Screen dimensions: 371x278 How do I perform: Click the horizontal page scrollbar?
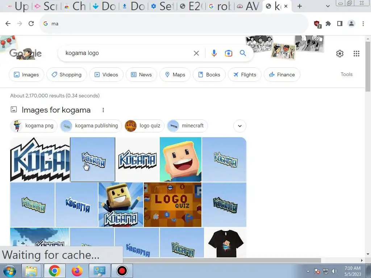tap(222, 260)
